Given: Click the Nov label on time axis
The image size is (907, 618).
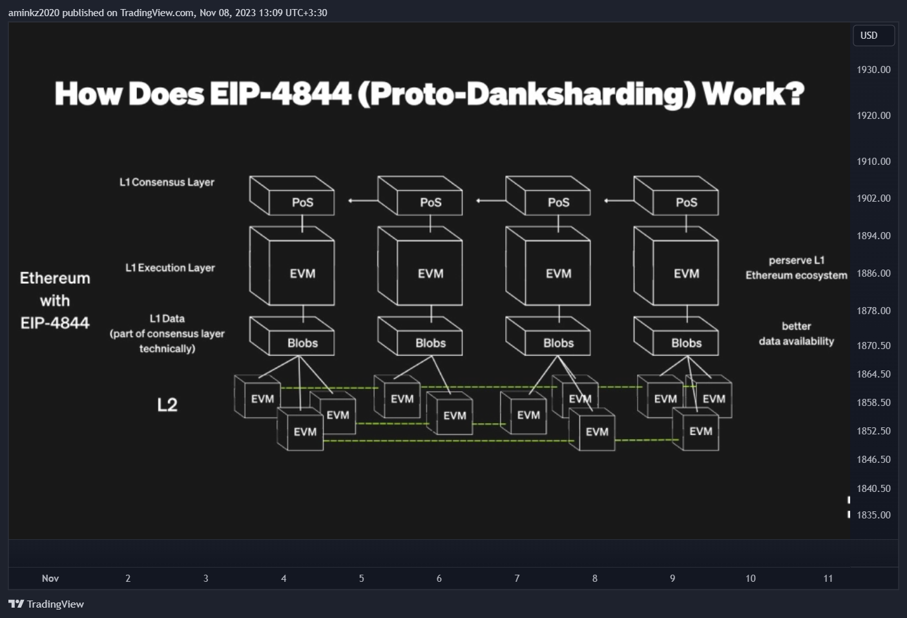Looking at the screenshot, I should click(50, 579).
